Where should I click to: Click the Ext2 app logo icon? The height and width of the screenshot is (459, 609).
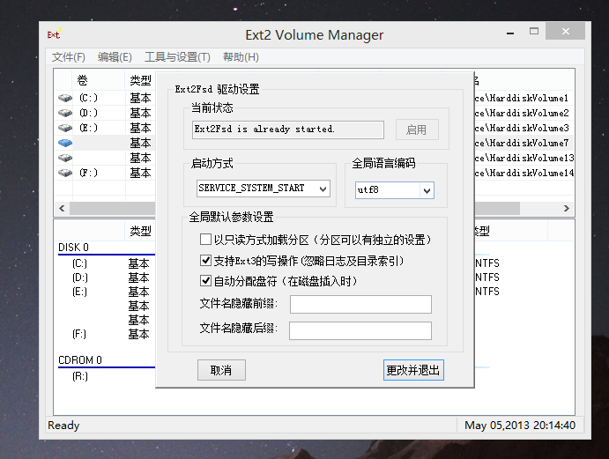[55, 34]
